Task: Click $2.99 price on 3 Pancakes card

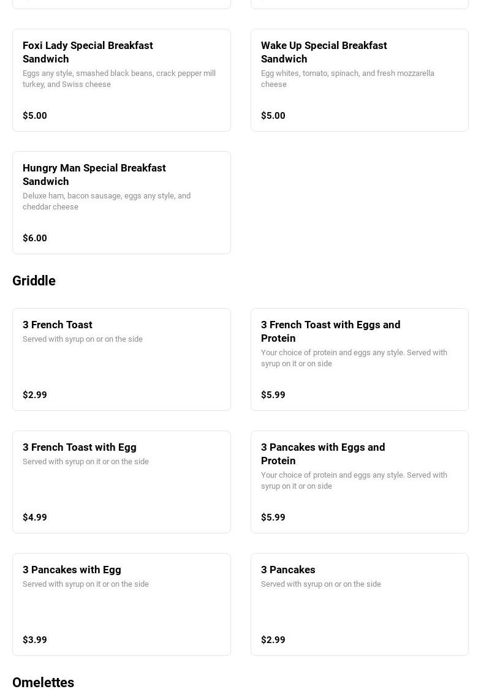Action: (273, 640)
